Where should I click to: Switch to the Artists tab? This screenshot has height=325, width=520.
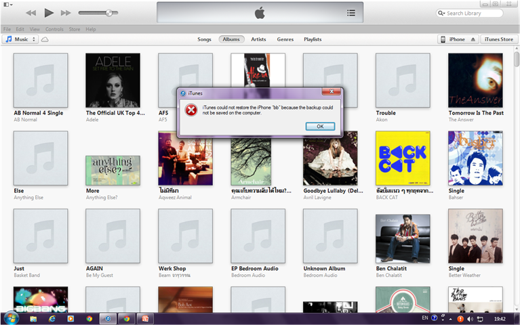[x=258, y=39]
